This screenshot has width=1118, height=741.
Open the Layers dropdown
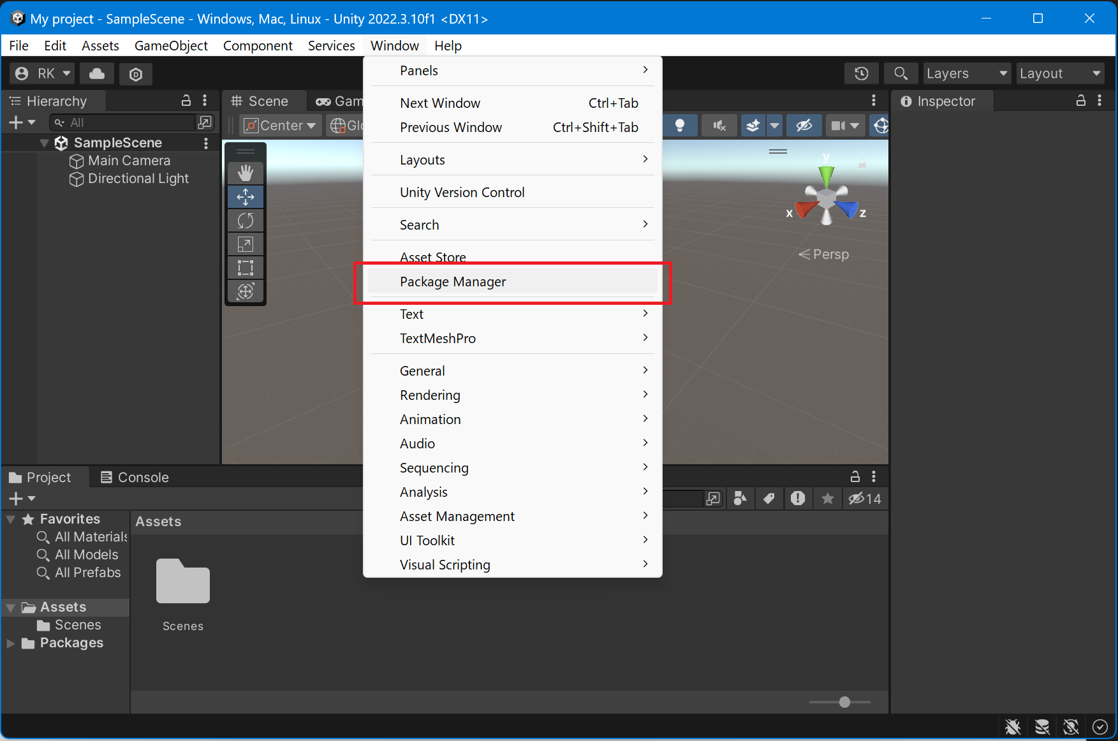pos(966,73)
